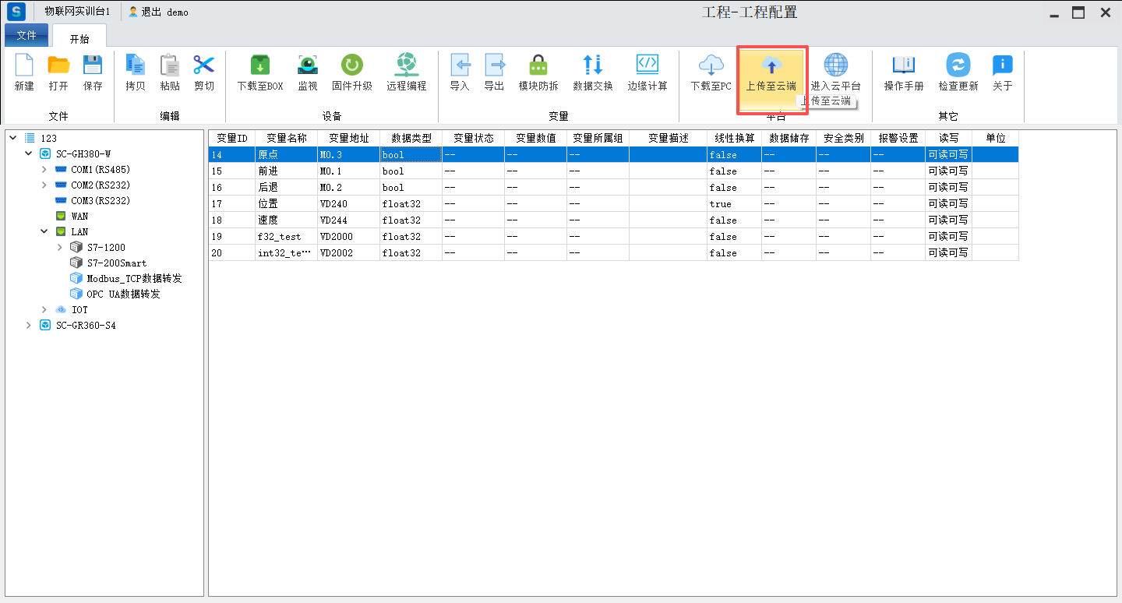Click the 检查更新 check update icon
This screenshot has width=1122, height=603.
click(958, 66)
